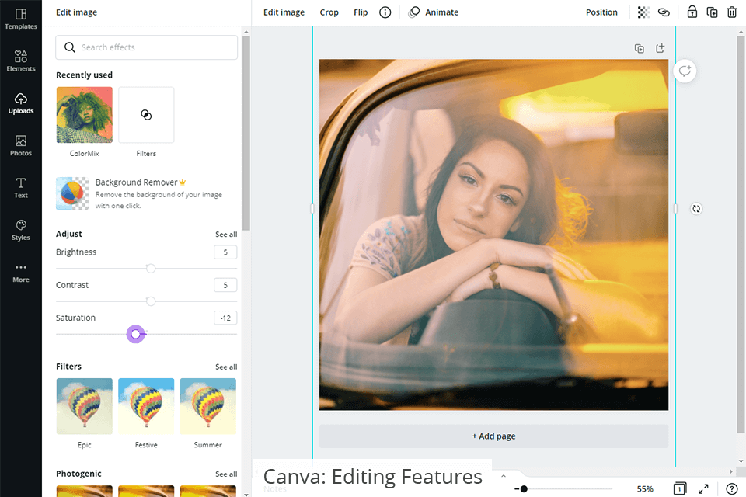Open the Uploads sidebar tab
This screenshot has width=746, height=497.
pyautogui.click(x=21, y=103)
